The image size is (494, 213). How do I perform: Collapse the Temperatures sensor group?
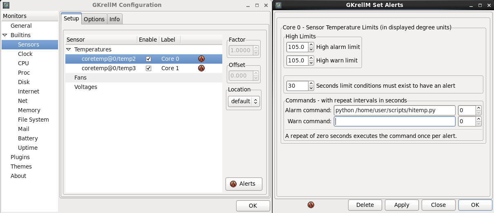[x=69, y=49]
